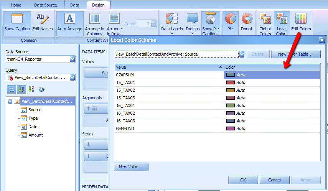The width and height of the screenshot is (328, 191).
Task: Select the Source field
Action: pos(35,110)
